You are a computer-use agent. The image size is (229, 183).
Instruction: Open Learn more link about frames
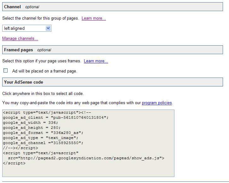click(96, 61)
